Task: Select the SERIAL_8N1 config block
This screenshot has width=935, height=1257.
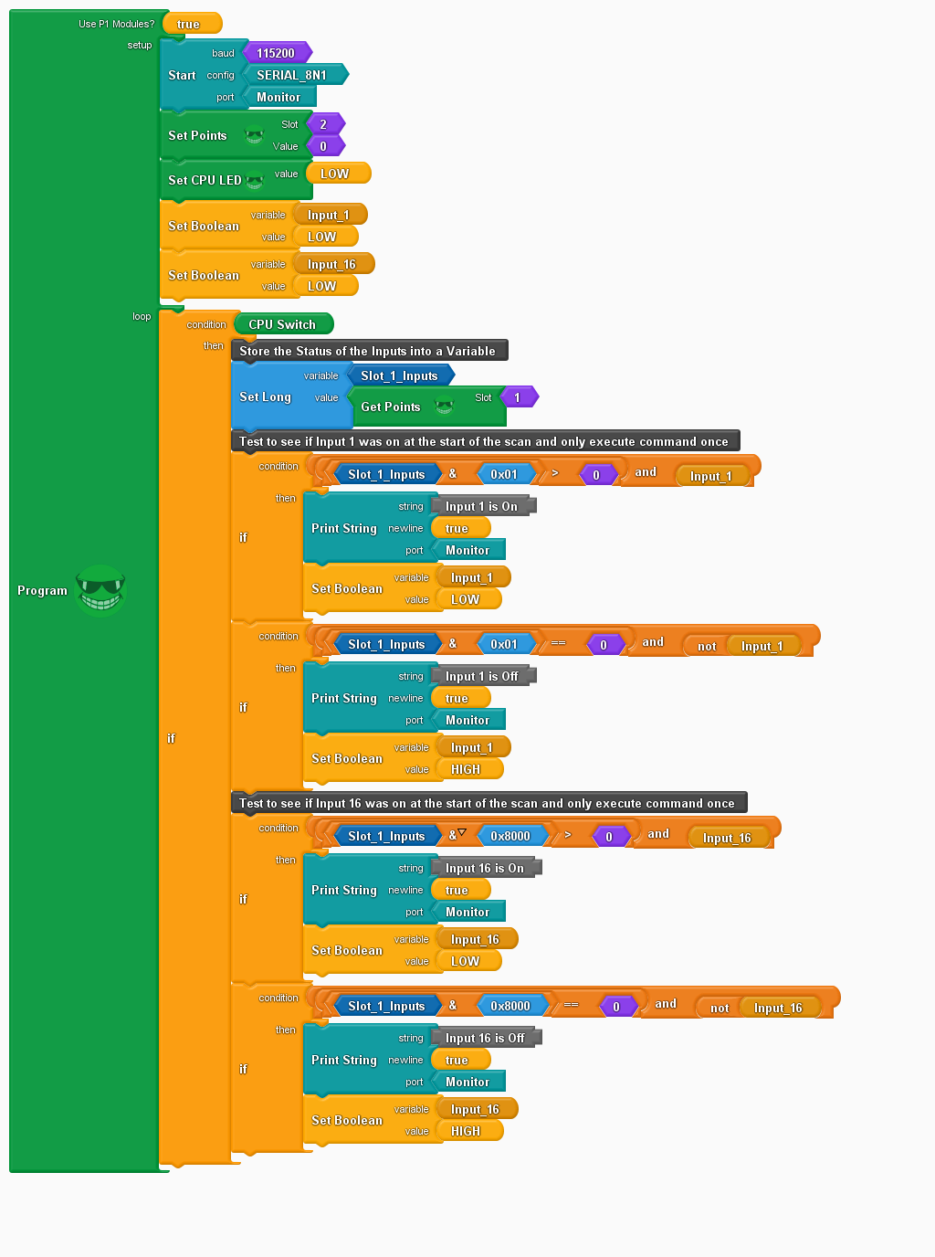Action: 295,75
